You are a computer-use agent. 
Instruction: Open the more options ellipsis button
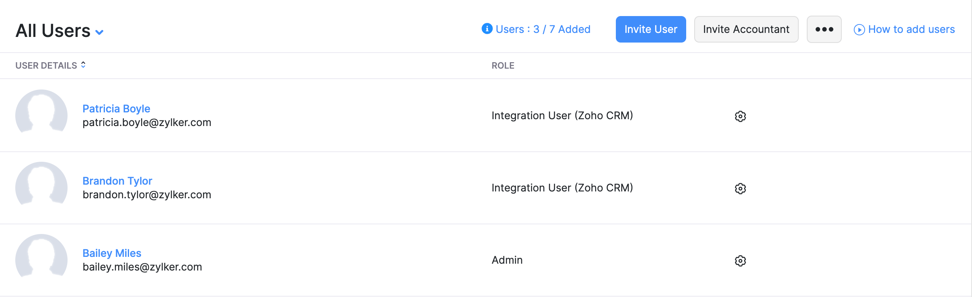point(824,29)
